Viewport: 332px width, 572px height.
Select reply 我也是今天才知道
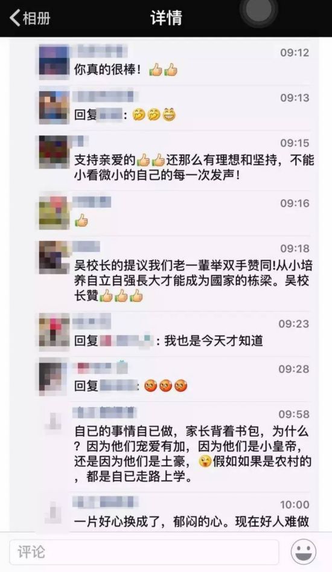[x=214, y=341]
